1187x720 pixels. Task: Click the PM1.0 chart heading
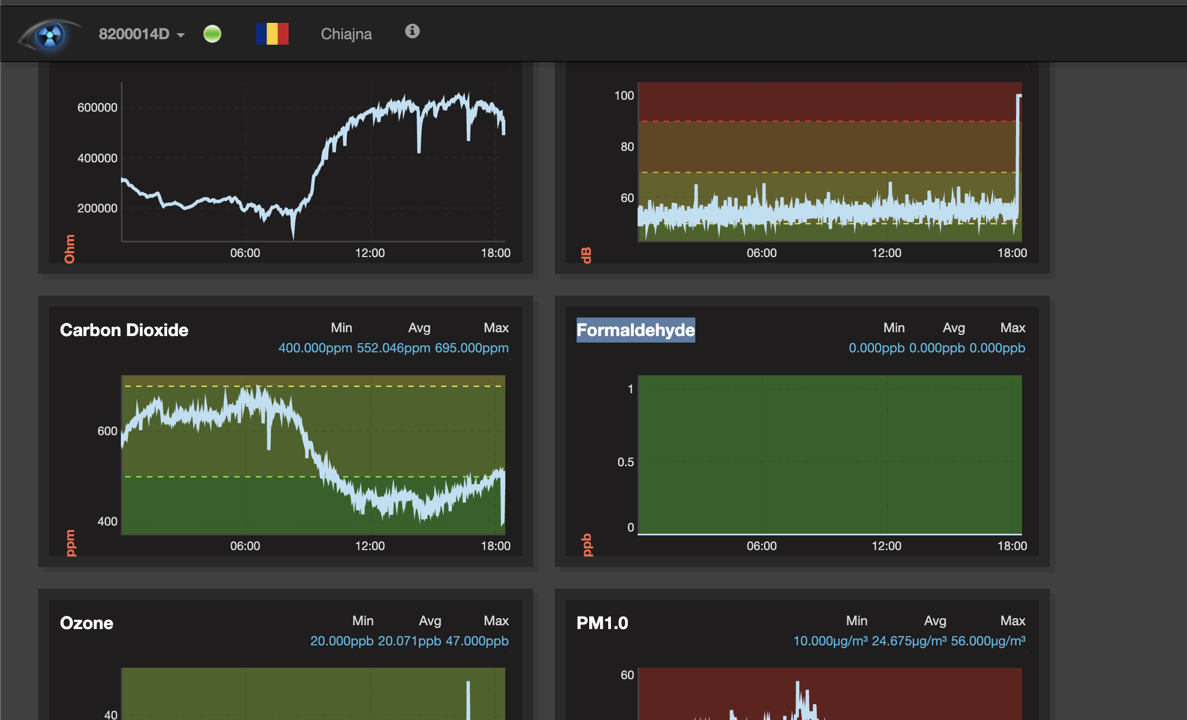click(602, 623)
